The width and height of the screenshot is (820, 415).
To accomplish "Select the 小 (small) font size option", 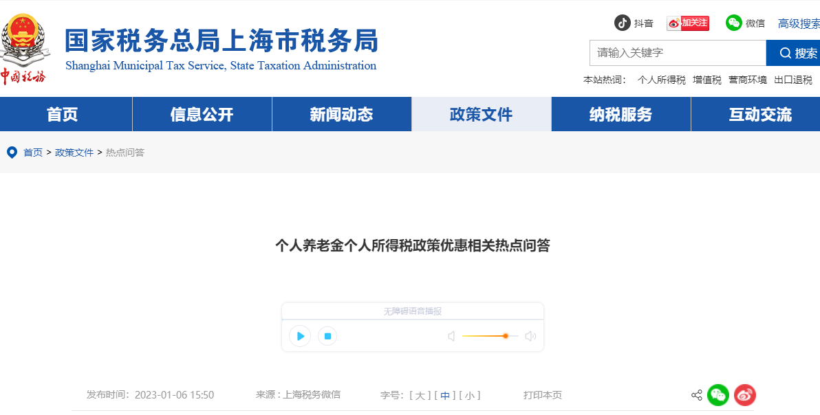I will (471, 395).
